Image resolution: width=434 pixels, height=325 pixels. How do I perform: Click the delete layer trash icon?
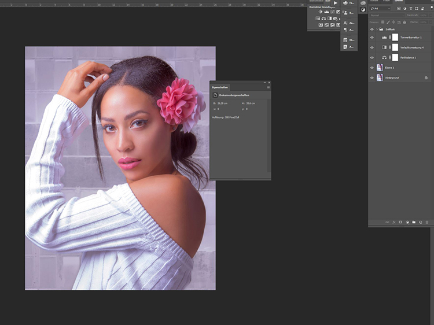(427, 222)
